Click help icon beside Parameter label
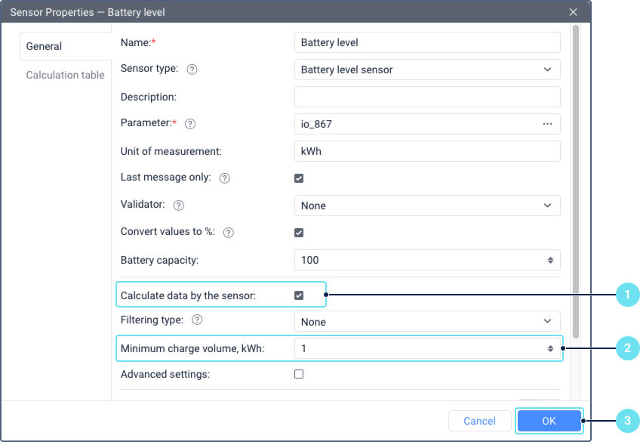This screenshot has width=640, height=442. pyautogui.click(x=190, y=124)
